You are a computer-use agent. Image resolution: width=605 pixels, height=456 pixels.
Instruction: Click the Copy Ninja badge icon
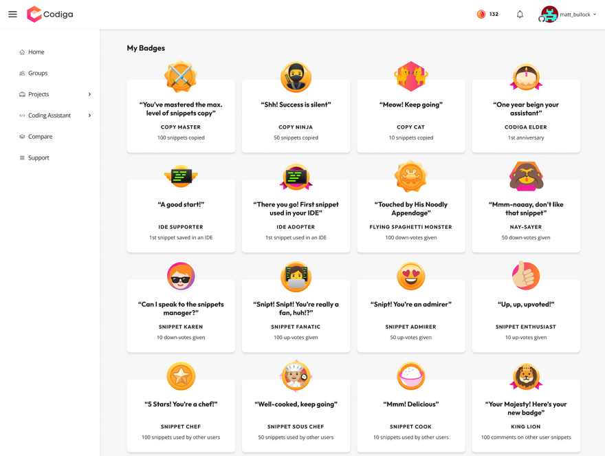point(296,76)
